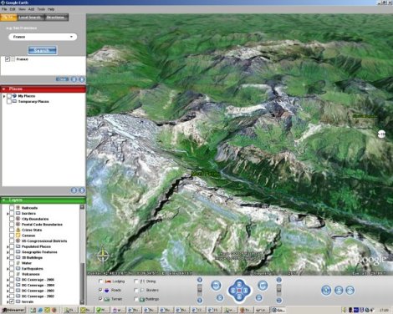Image resolution: width=393 pixels, height=314 pixels.
Task: Enable the City Boundaries layer checkbox
Action: point(12,219)
